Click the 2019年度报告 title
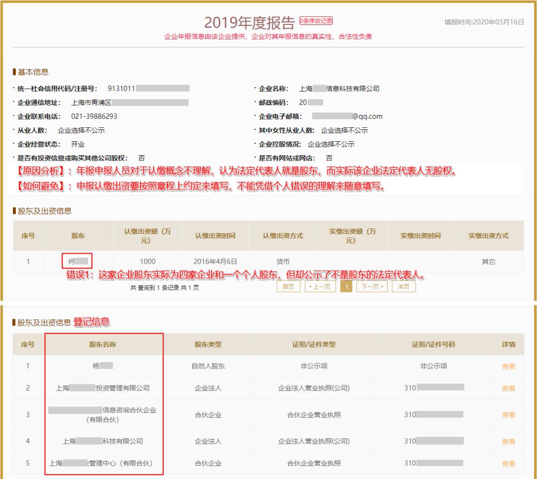 pos(249,22)
